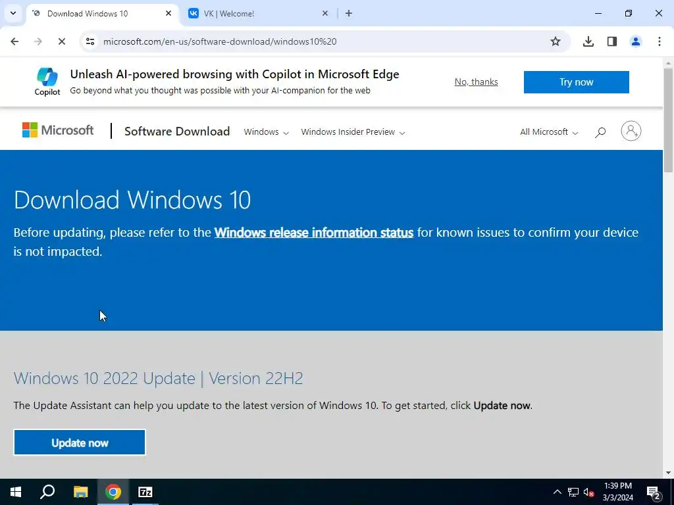Click the address bar URL
Image resolution: width=674 pixels, height=505 pixels.
[220, 41]
